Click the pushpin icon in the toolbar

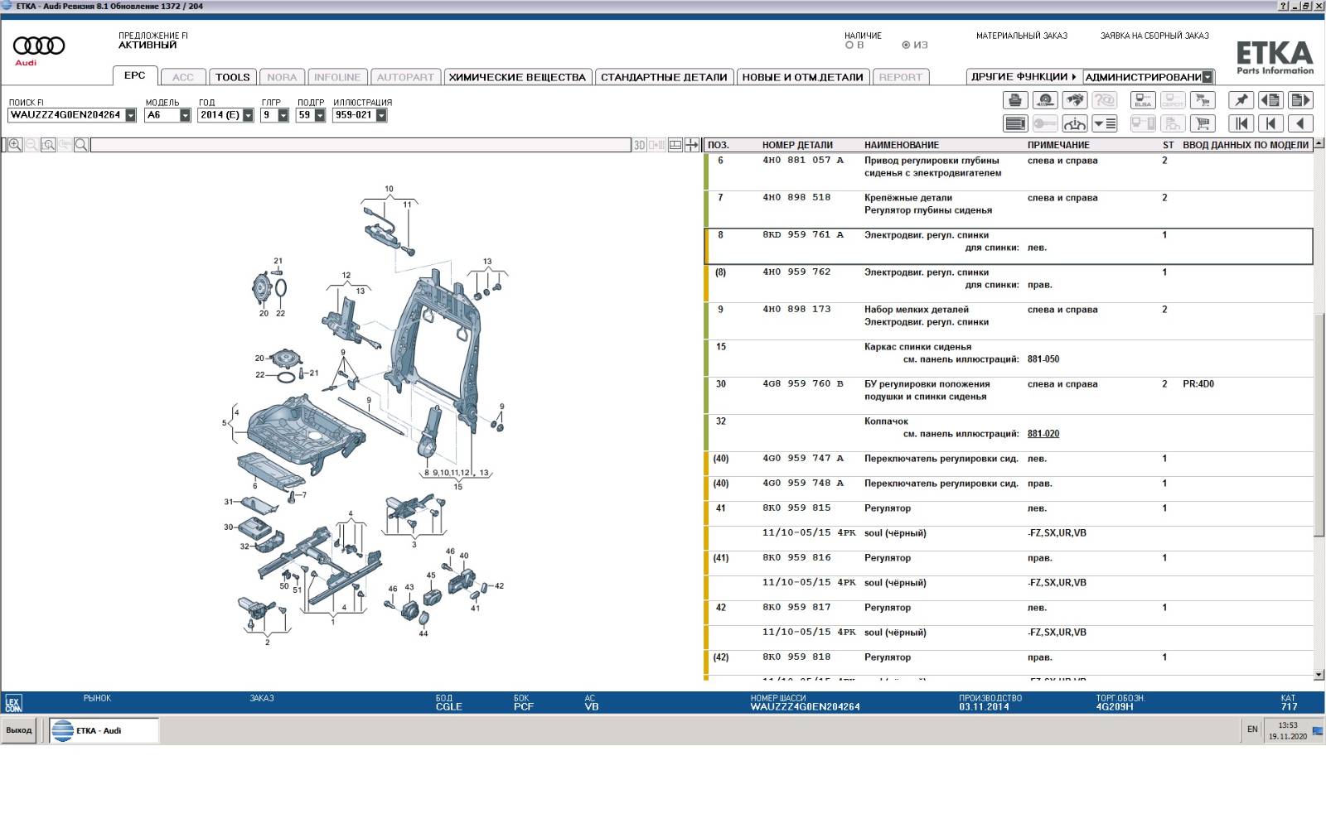[x=1241, y=100]
